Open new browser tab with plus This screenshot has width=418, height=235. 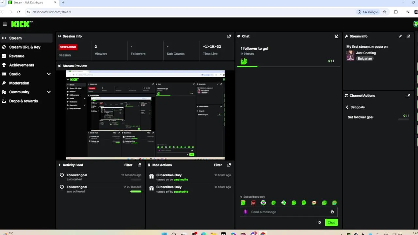click(x=63, y=2)
